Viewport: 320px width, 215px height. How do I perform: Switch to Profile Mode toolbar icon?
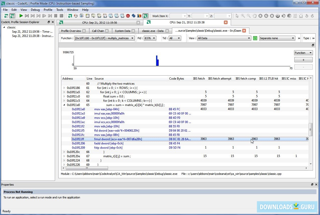click(12, 16)
